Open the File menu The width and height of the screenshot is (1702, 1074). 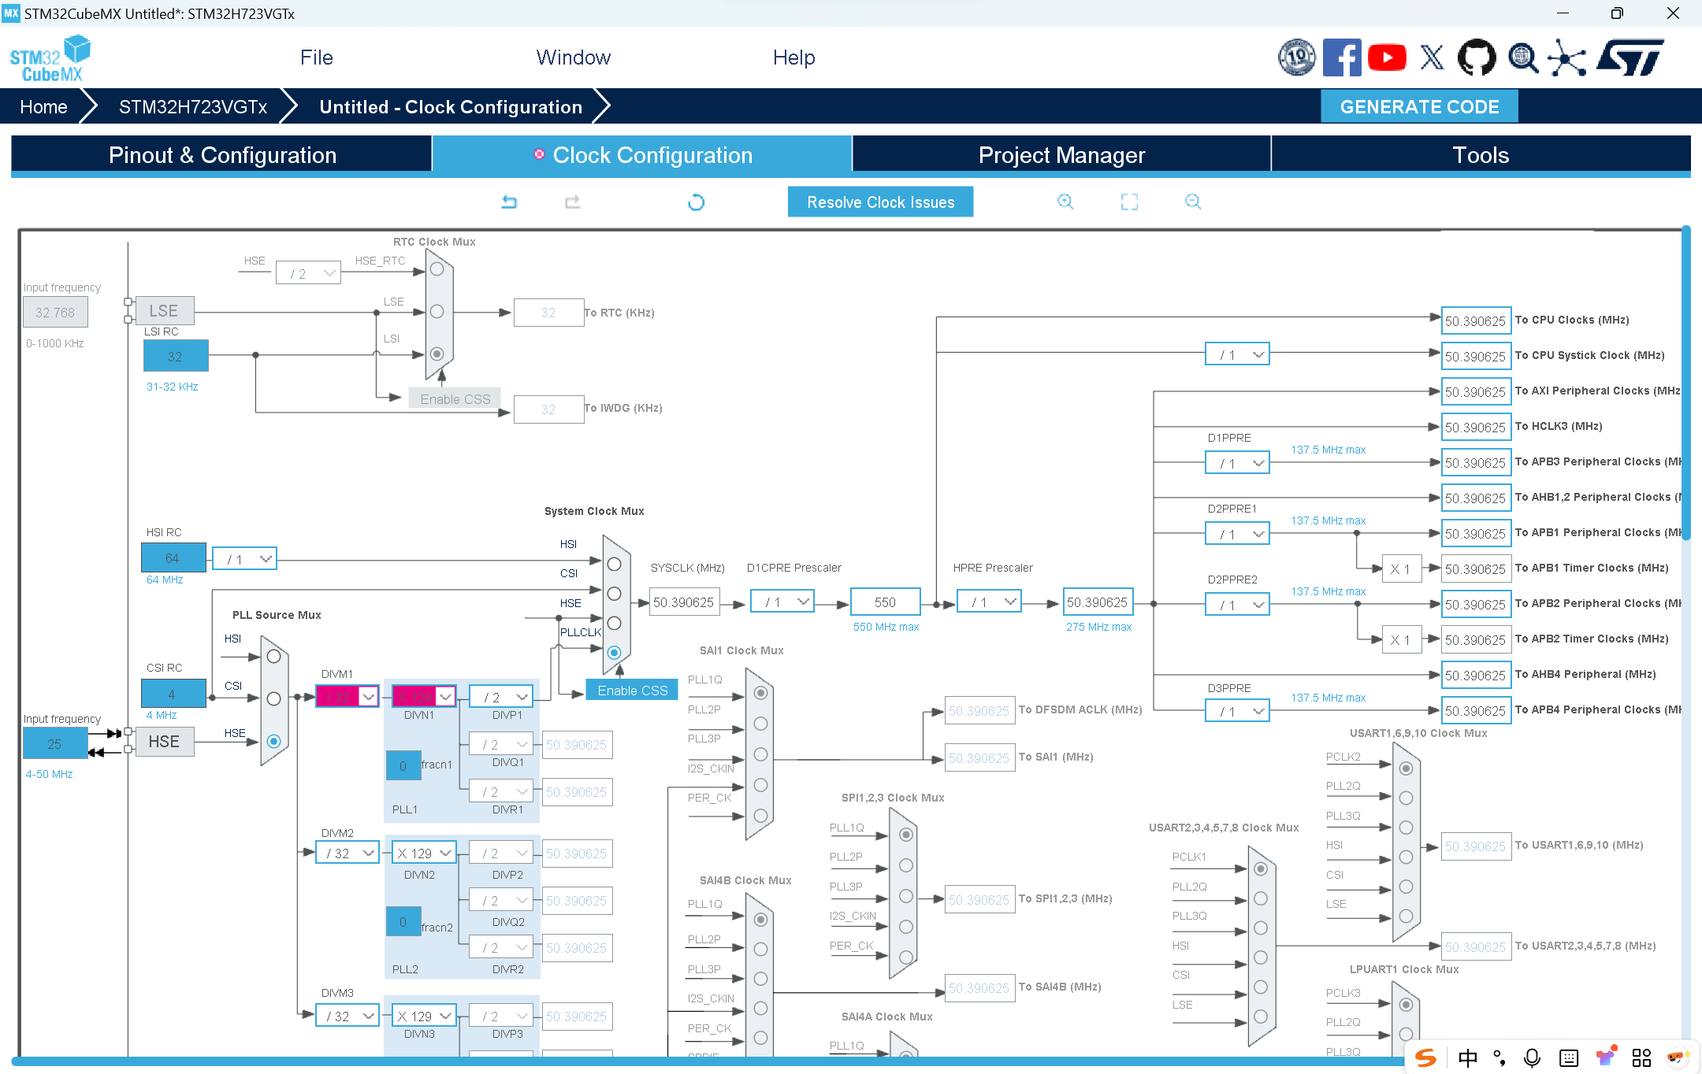pos(316,57)
